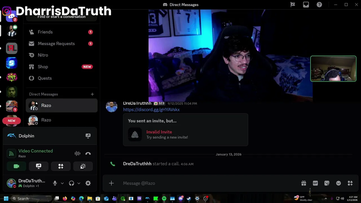Viewport: 361px width, 203px height.
Task: Click the search bar 'Find or start a conversation'
Action: pos(61,17)
